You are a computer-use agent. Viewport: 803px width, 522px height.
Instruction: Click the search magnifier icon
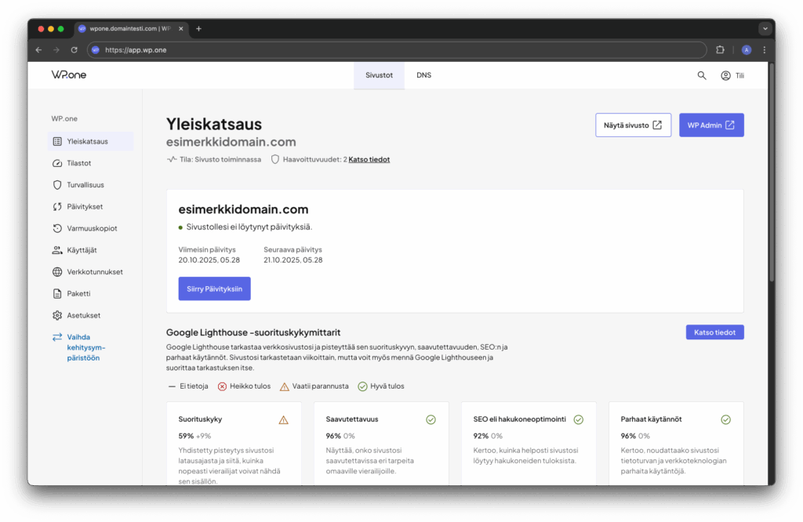[701, 75]
